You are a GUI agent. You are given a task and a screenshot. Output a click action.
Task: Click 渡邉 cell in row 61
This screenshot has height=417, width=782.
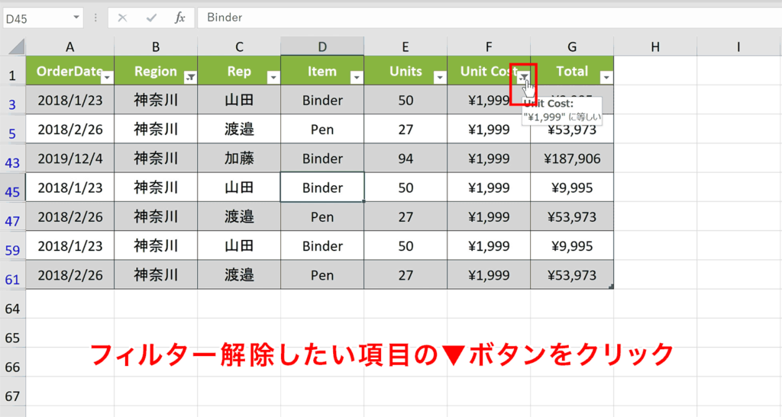[x=239, y=274]
